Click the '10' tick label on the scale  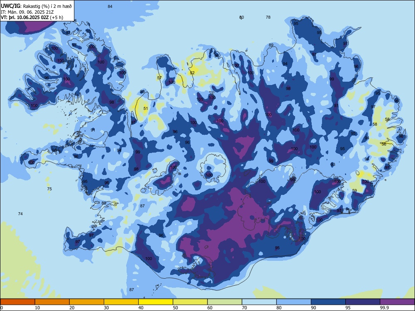(37, 308)
